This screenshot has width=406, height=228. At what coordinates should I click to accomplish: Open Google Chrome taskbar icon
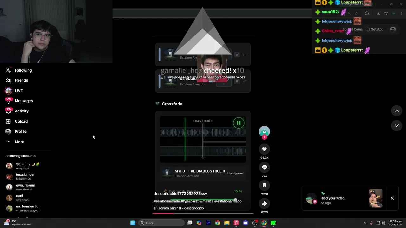(x=217, y=223)
